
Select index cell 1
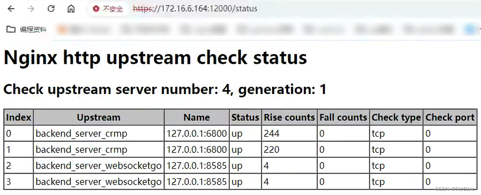tap(19, 149)
